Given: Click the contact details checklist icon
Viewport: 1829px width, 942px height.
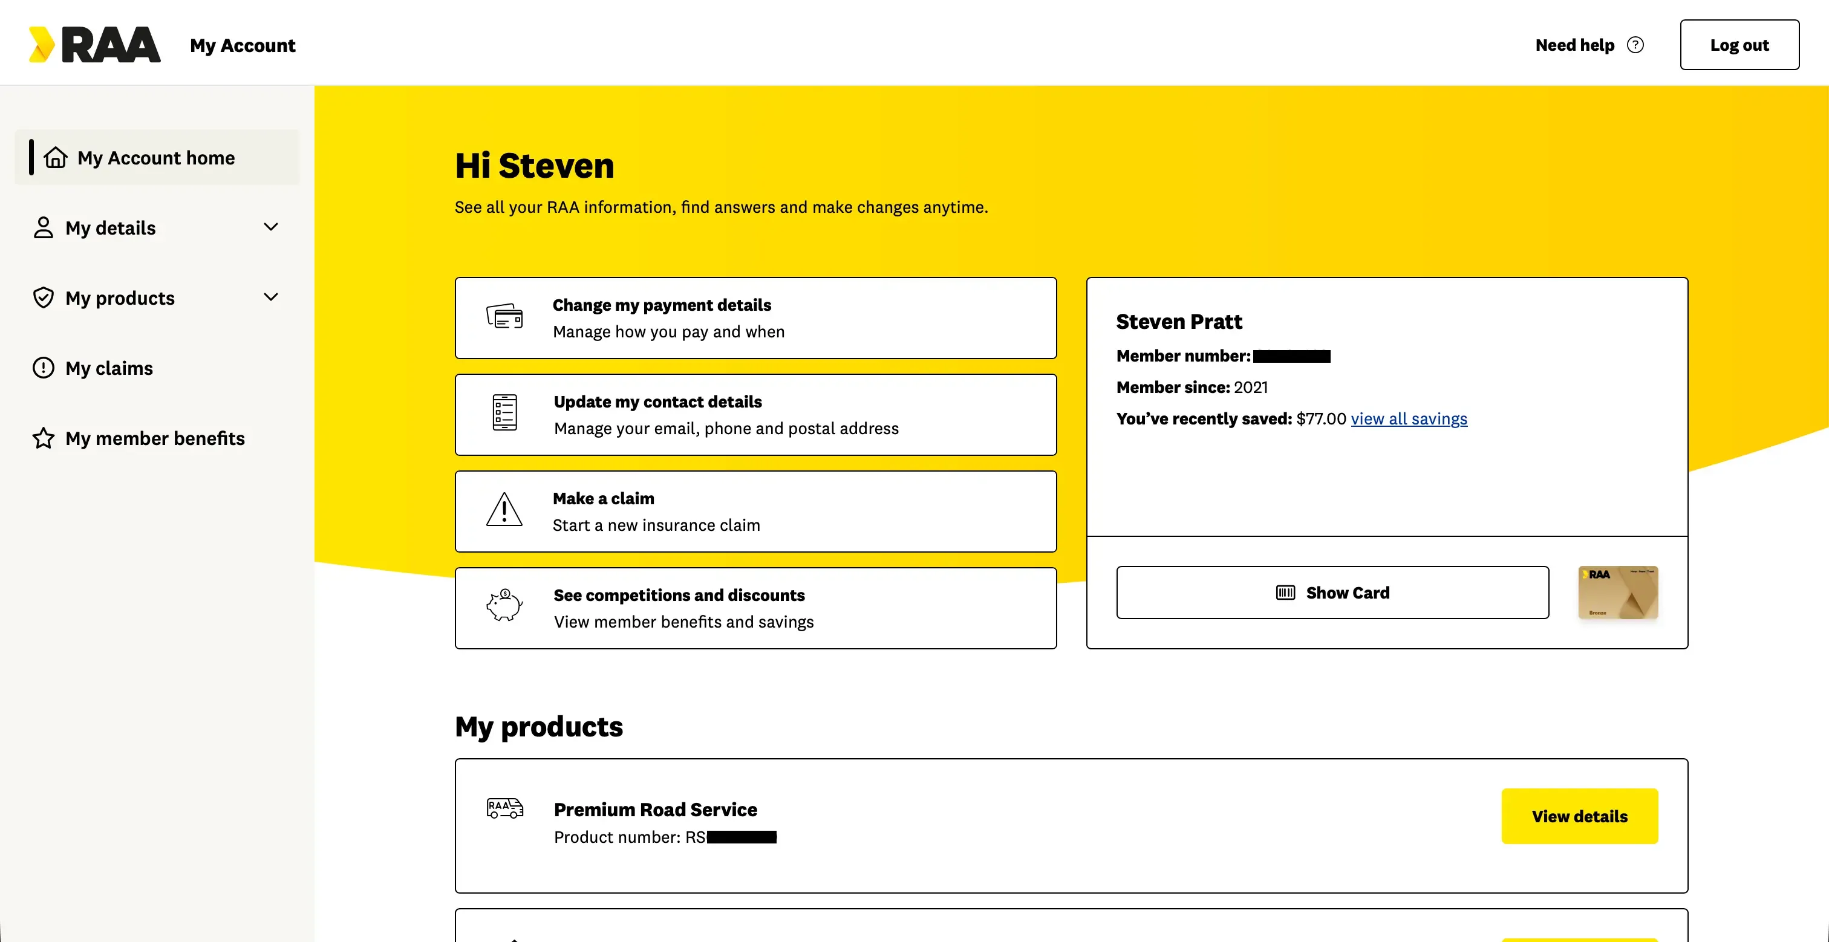Looking at the screenshot, I should coord(505,413).
